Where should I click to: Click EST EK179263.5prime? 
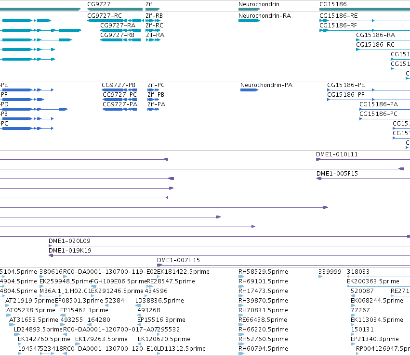101,339
